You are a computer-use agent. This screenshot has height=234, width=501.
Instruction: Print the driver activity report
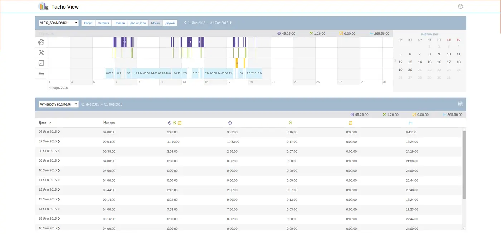(x=461, y=104)
